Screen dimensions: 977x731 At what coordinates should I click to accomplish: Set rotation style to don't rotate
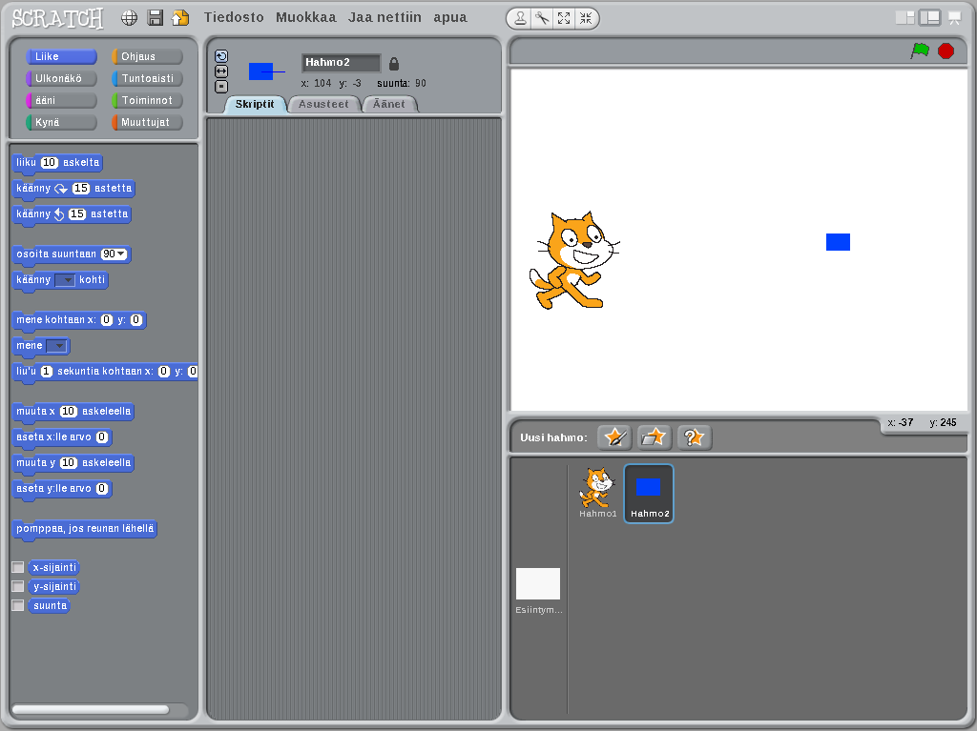(x=221, y=87)
